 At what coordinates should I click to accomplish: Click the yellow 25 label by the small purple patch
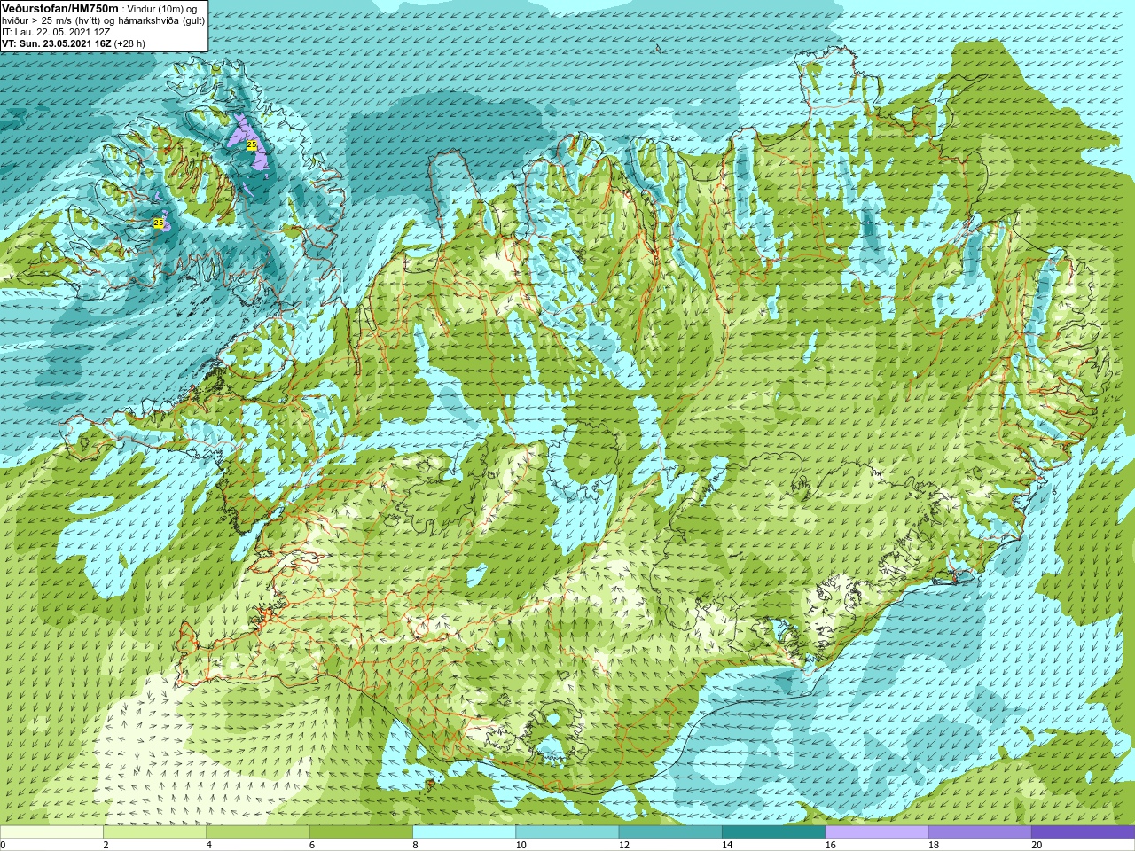pos(158,223)
